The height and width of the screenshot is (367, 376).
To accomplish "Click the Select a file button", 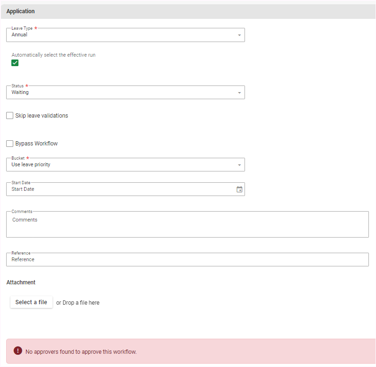I will (x=31, y=302).
